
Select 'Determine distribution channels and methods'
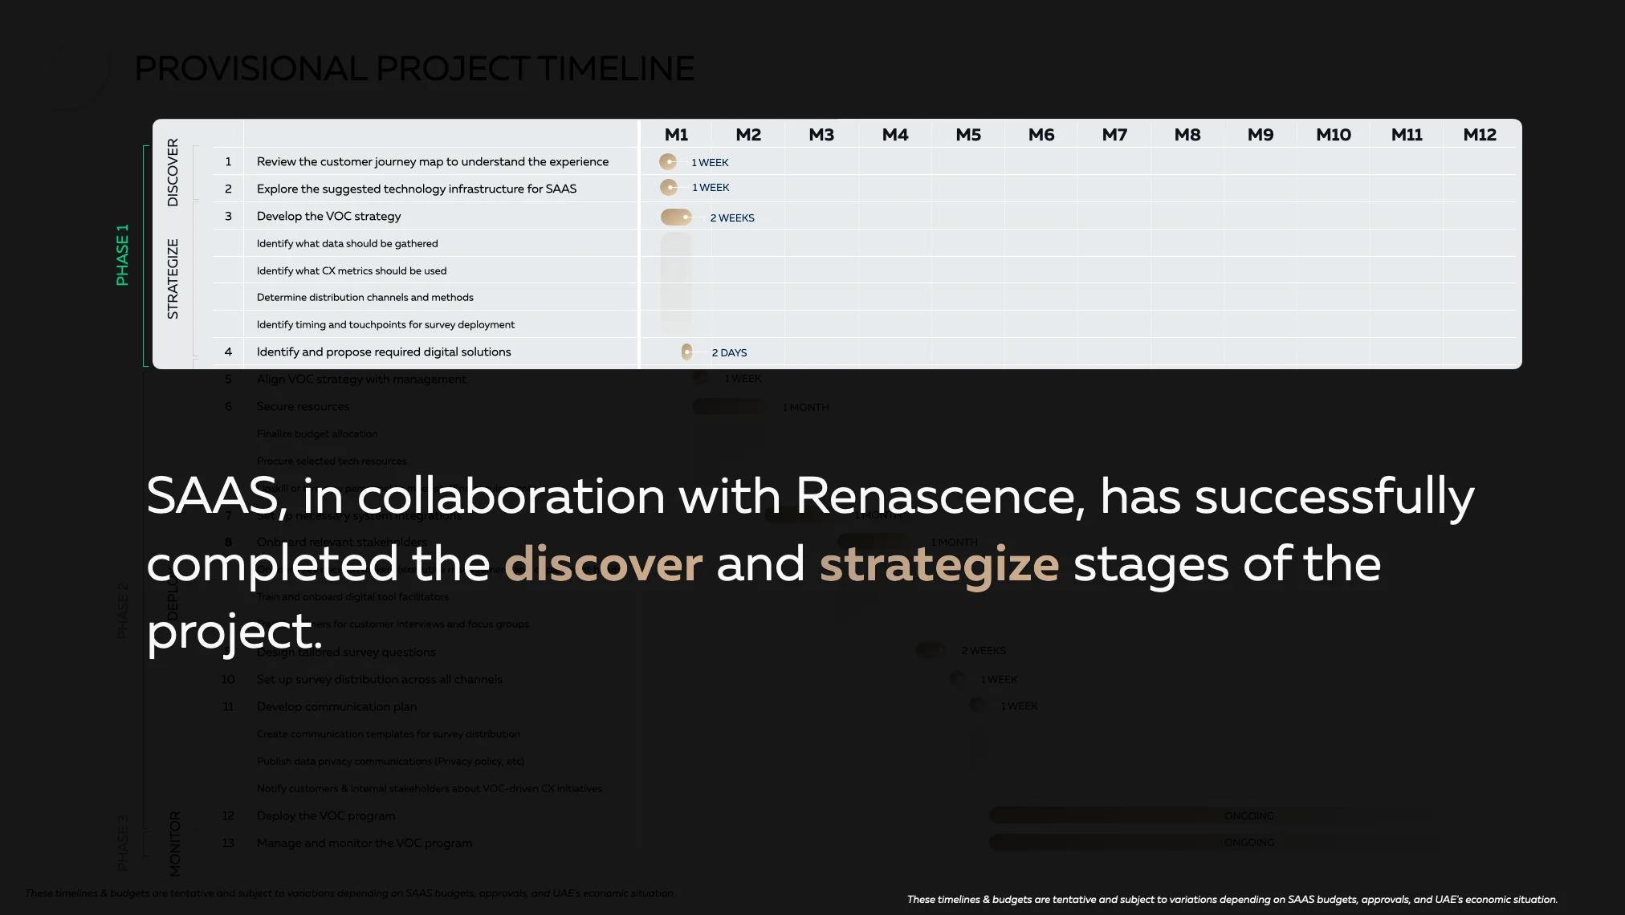[x=365, y=297]
